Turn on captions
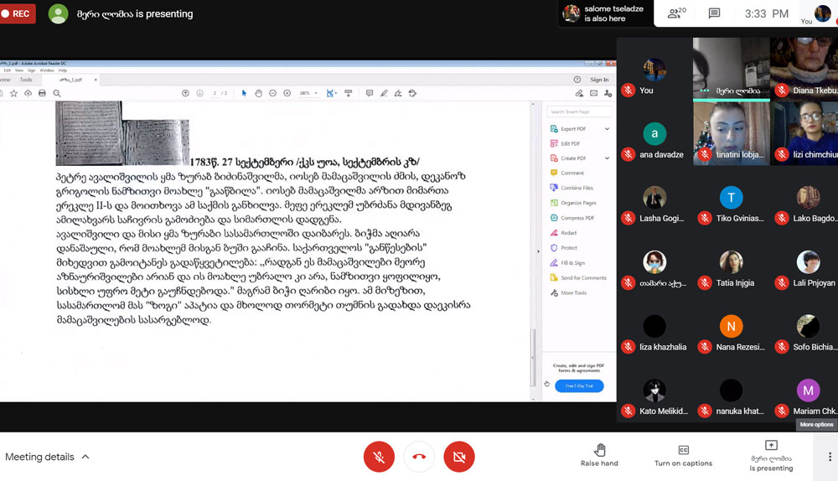The image size is (838, 481). coord(683,456)
